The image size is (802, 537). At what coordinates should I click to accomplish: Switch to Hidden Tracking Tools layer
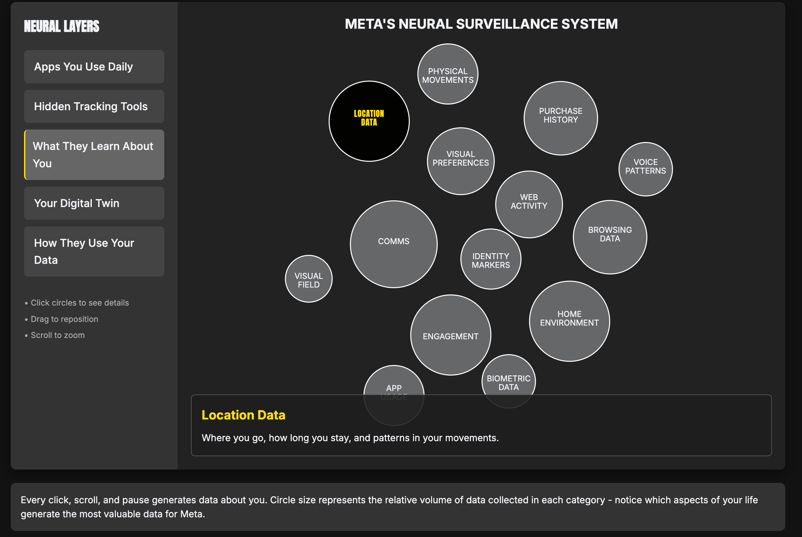click(x=94, y=107)
